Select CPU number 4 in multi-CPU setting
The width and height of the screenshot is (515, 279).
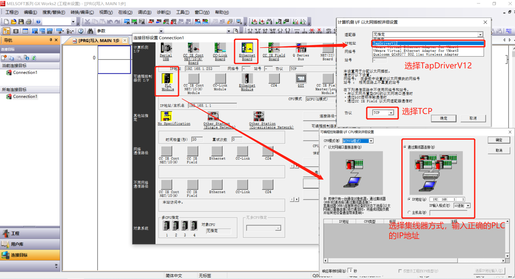click(x=194, y=226)
